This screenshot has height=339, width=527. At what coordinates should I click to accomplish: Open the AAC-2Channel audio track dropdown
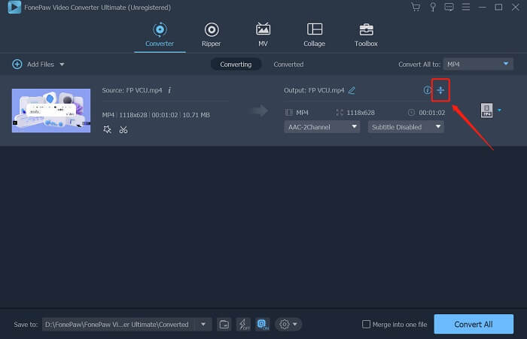click(322, 127)
